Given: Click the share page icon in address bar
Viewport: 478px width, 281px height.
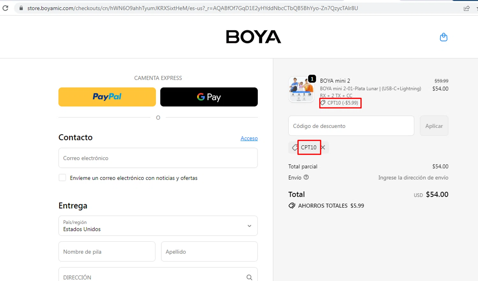Looking at the screenshot, I should 467,8.
